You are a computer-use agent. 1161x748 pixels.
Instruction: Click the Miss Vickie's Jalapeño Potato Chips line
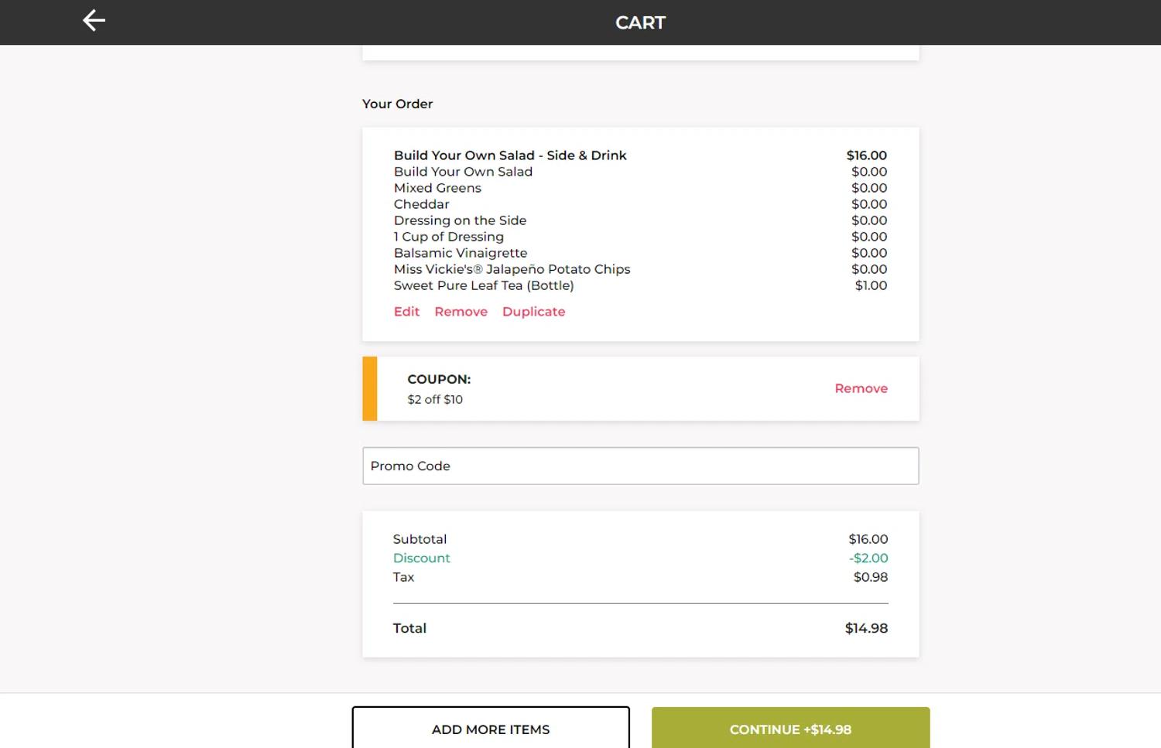tap(512, 269)
